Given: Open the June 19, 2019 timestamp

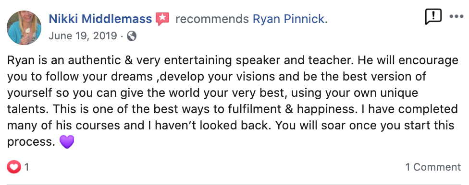Looking at the screenshot, I should pyautogui.click(x=83, y=36).
